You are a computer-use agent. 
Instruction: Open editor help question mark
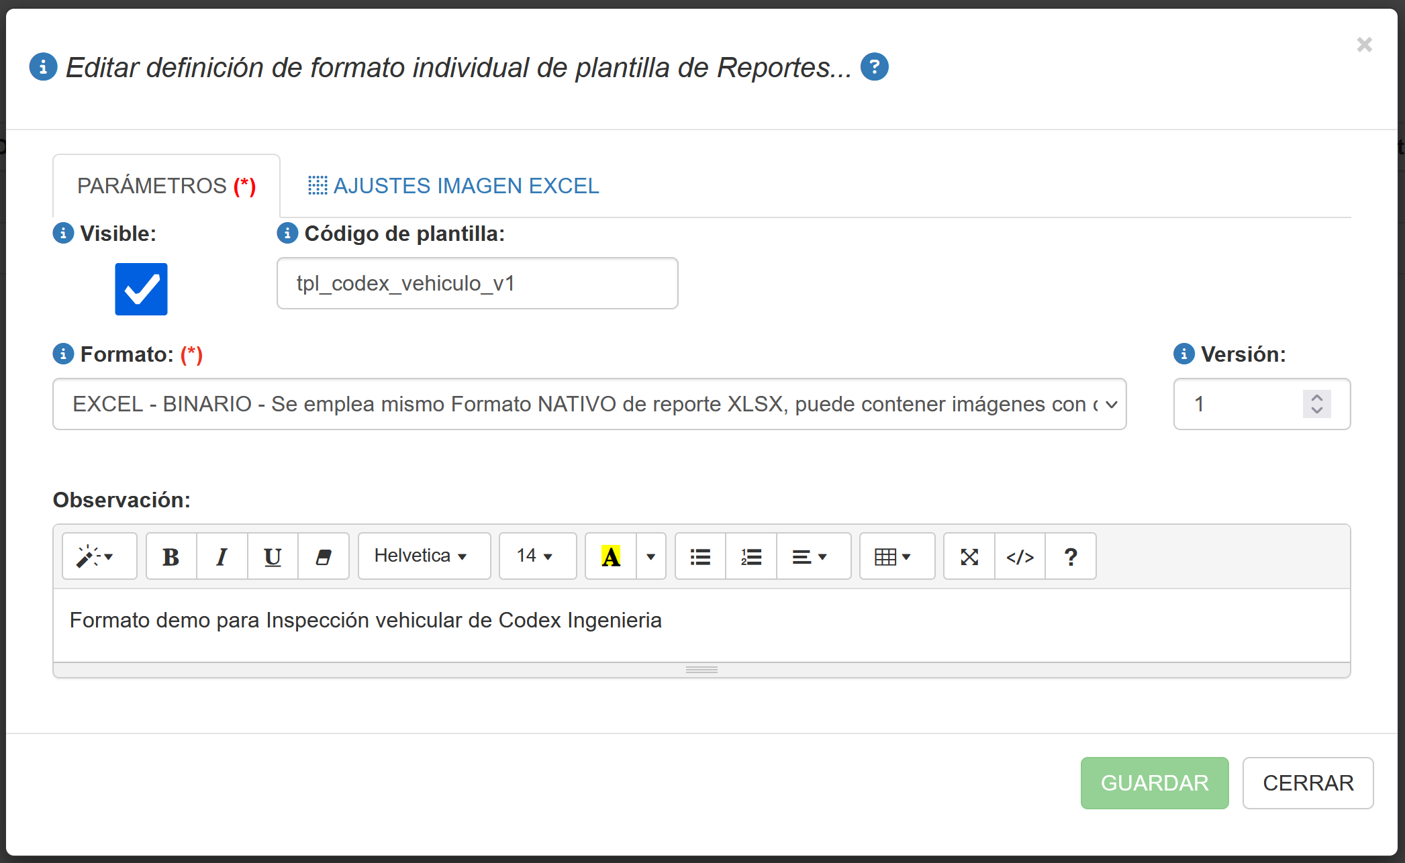coord(1071,556)
